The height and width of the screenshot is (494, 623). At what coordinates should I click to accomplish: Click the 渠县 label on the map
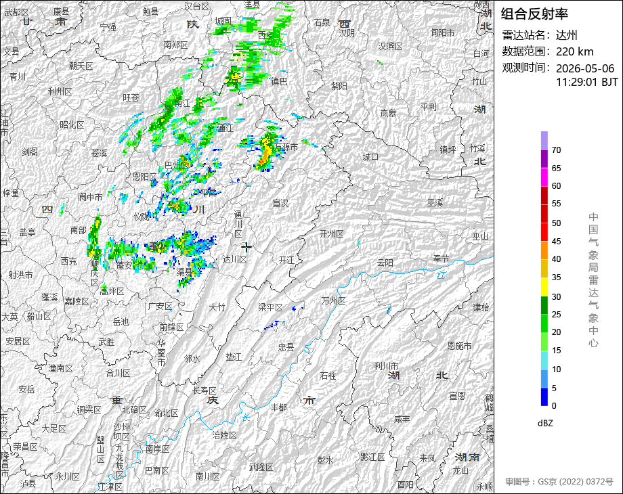(185, 272)
